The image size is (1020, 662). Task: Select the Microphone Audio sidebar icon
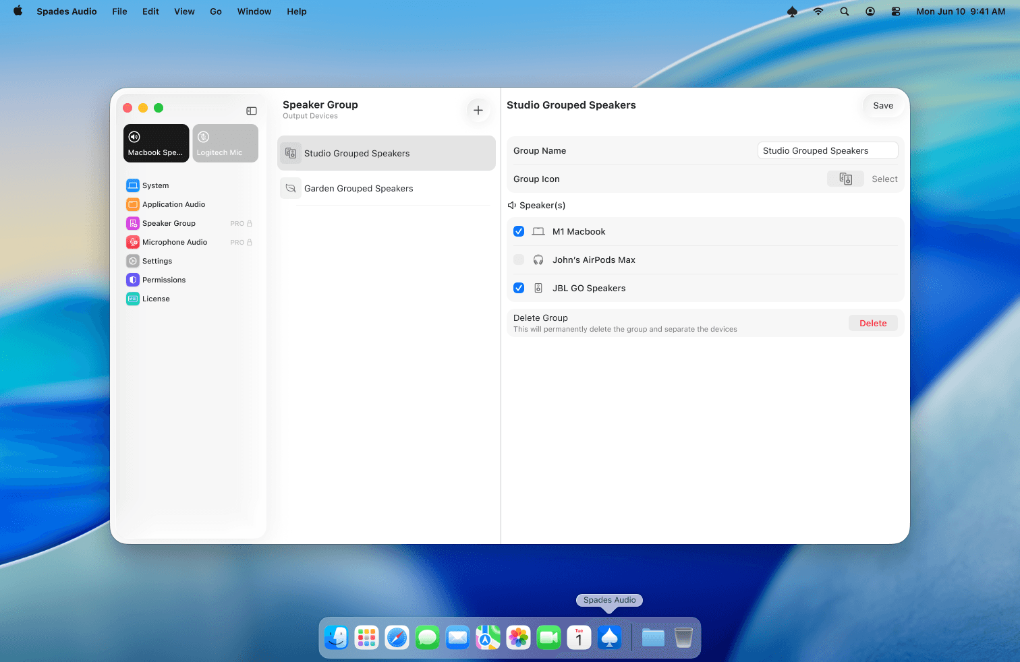coord(174,242)
